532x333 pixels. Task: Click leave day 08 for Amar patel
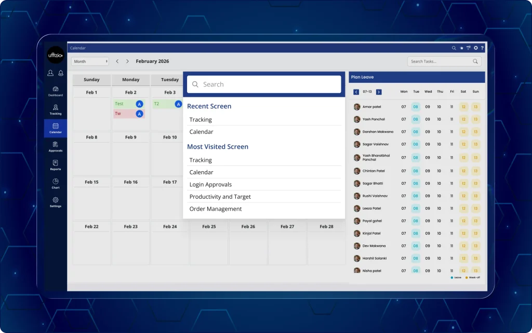(x=416, y=107)
